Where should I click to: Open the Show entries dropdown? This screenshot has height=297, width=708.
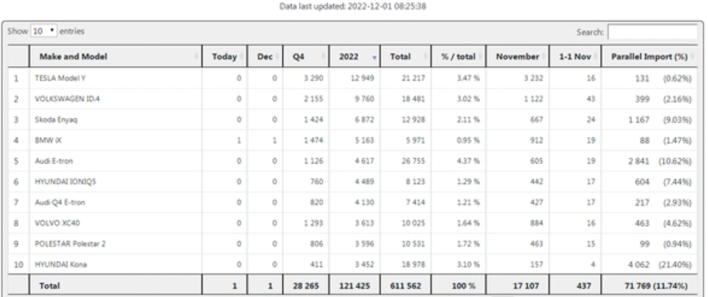coord(44,31)
